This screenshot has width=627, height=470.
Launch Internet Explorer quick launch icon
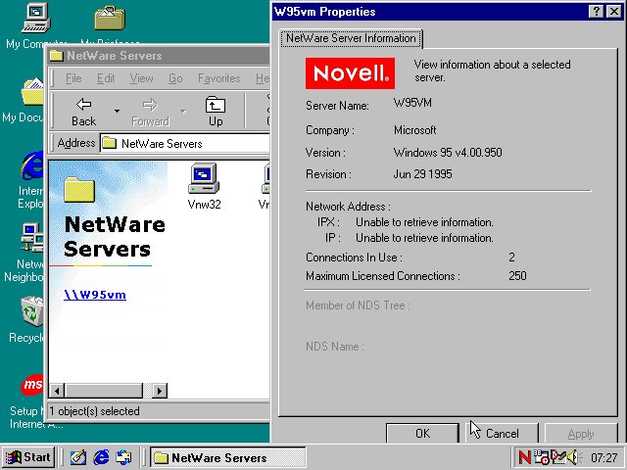click(101, 457)
